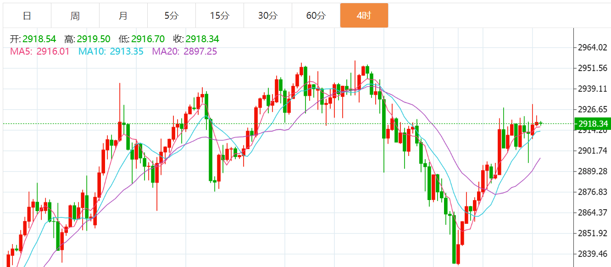Click the green 2918.34 current price tag

point(593,124)
